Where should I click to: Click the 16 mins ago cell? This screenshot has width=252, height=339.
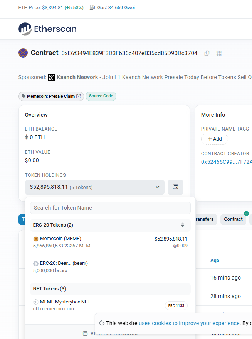(225, 278)
